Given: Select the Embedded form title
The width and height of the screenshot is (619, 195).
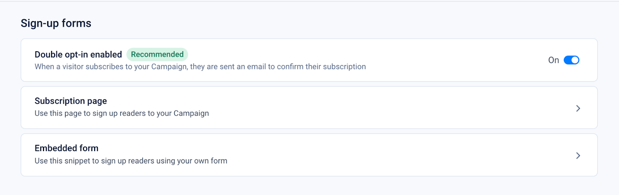Looking at the screenshot, I should point(67,148).
